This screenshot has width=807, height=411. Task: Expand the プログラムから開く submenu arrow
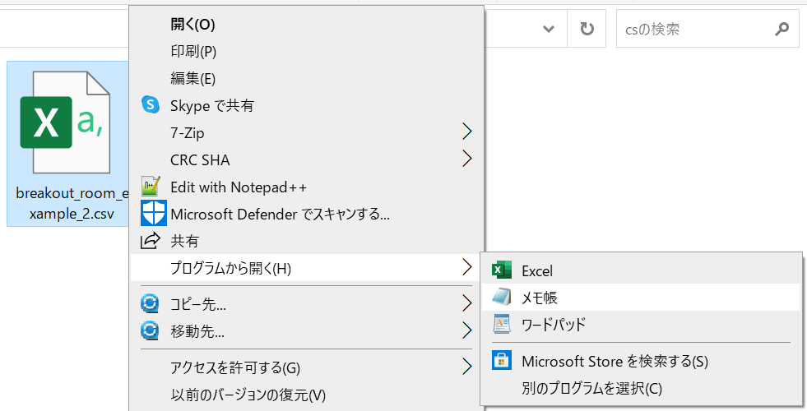tap(466, 267)
